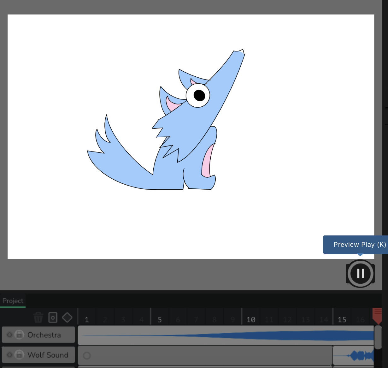Select the Orchestra audio waveform frame
The height and width of the screenshot is (368, 388).
(x=226, y=335)
